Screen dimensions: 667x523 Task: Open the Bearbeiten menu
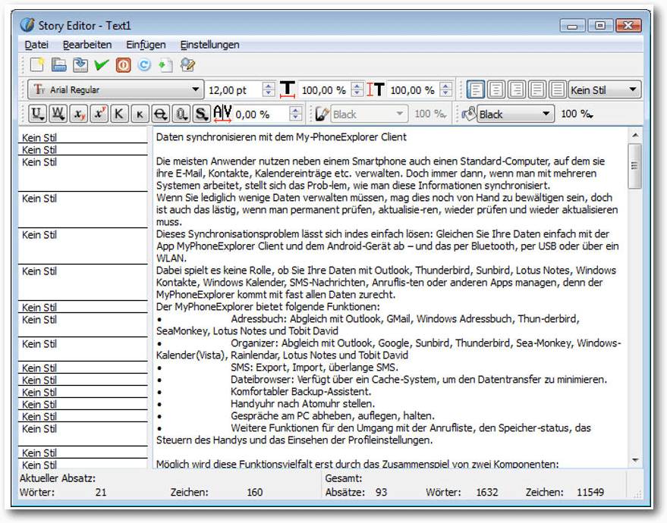click(x=87, y=44)
